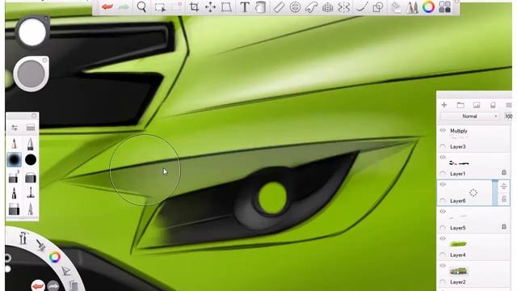Image resolution: width=517 pixels, height=291 pixels.
Task: Open the Color Editor wheel in toolbar
Action: 428,7
